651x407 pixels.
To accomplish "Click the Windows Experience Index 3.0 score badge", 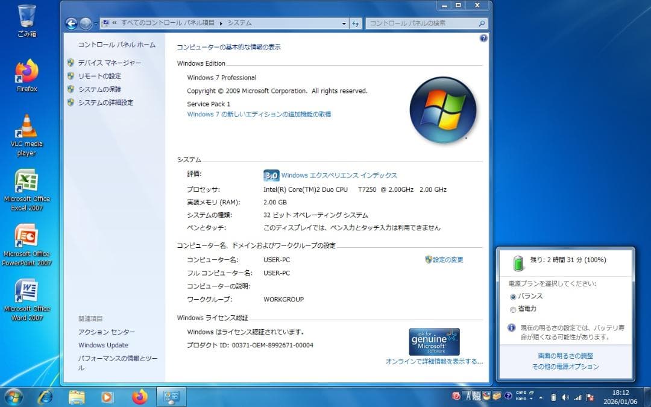I will (271, 175).
